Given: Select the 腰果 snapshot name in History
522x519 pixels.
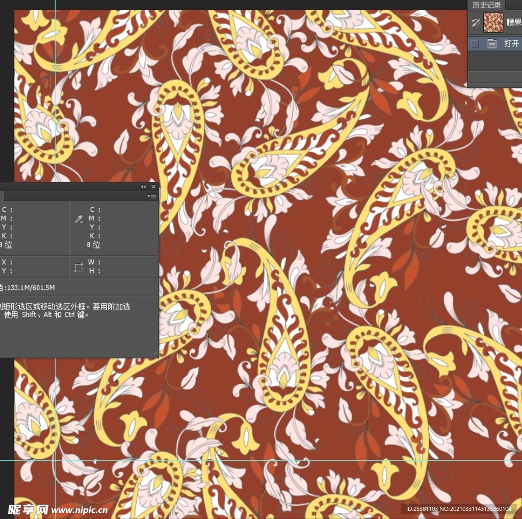Looking at the screenshot, I should point(513,22).
